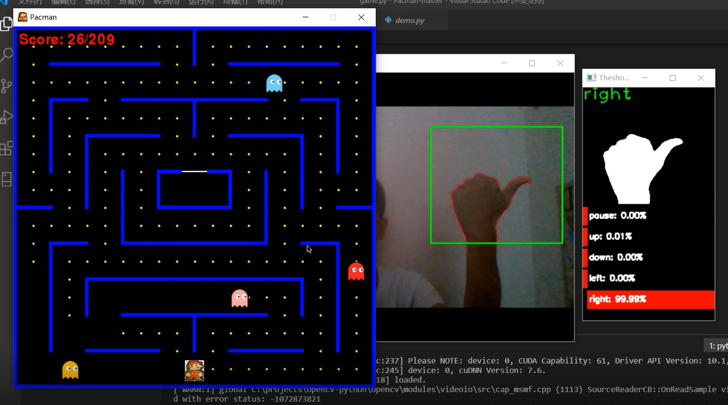
Task: Open the Source Control view
Action: coord(6,86)
